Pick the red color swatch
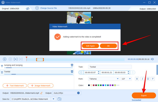158x102 pixels. pos(93,85)
